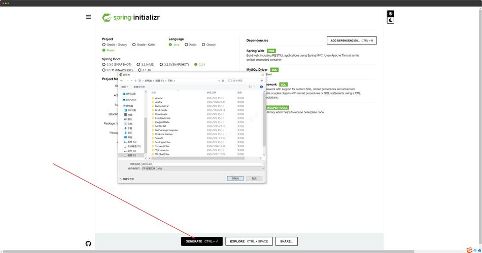
Task: Select Spring Boot 3.2.5 (SNAPSHOT)
Action: tap(175, 65)
